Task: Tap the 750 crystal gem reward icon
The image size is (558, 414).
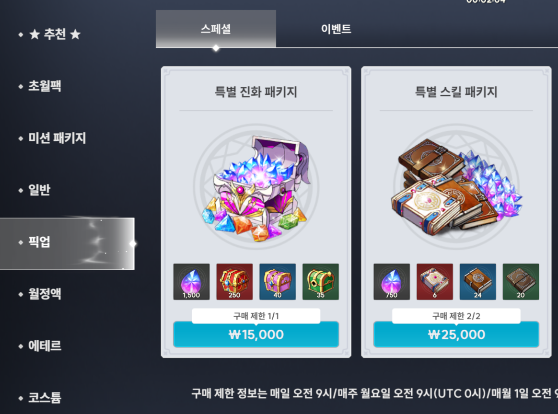Action: tap(392, 282)
